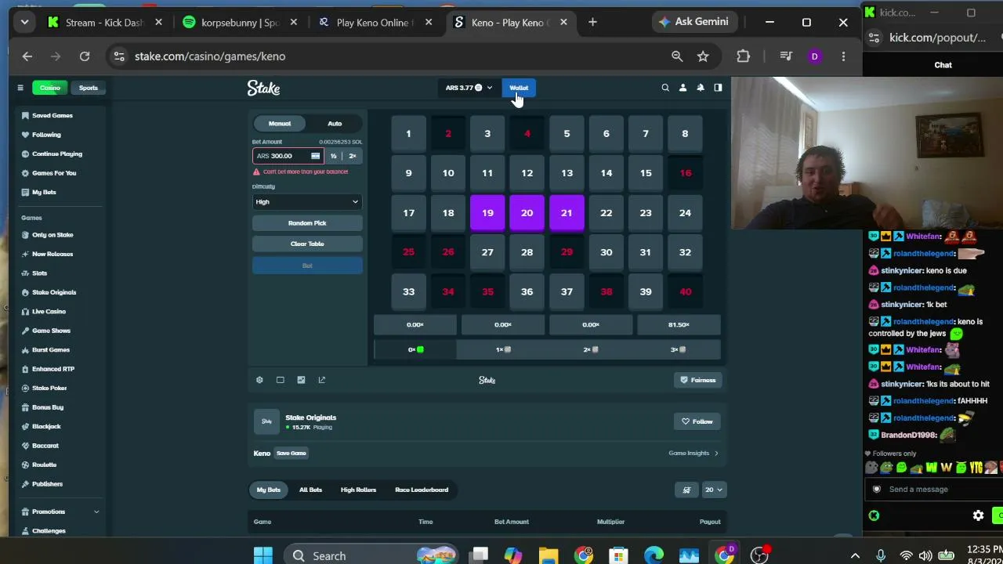Click the Save Game button next to Keno

click(x=291, y=454)
